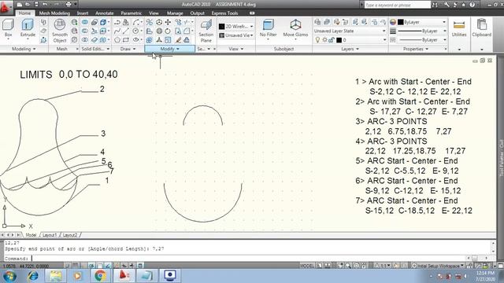Expand the Draw panel dropdown
The width and height of the screenshot is (504, 283).
pos(128,49)
